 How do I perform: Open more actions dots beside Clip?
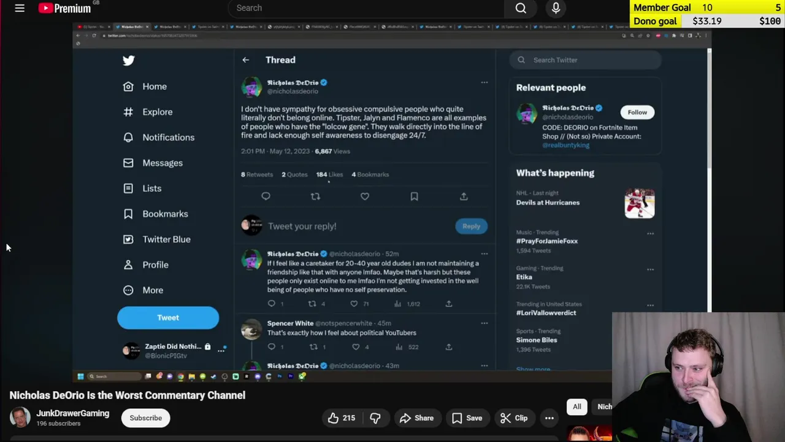pyautogui.click(x=549, y=418)
